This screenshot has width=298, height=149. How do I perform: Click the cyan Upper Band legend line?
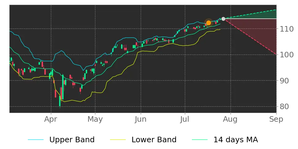click(36, 140)
